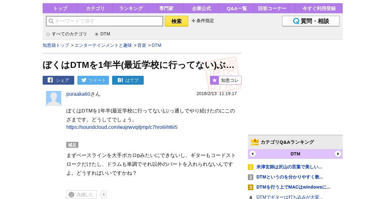Open the 専門家 tab
The width and height of the screenshot is (379, 199).
[x=166, y=8]
